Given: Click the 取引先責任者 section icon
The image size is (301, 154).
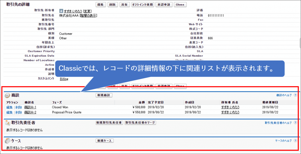Looking at the screenshot, I should tap(7, 123).
